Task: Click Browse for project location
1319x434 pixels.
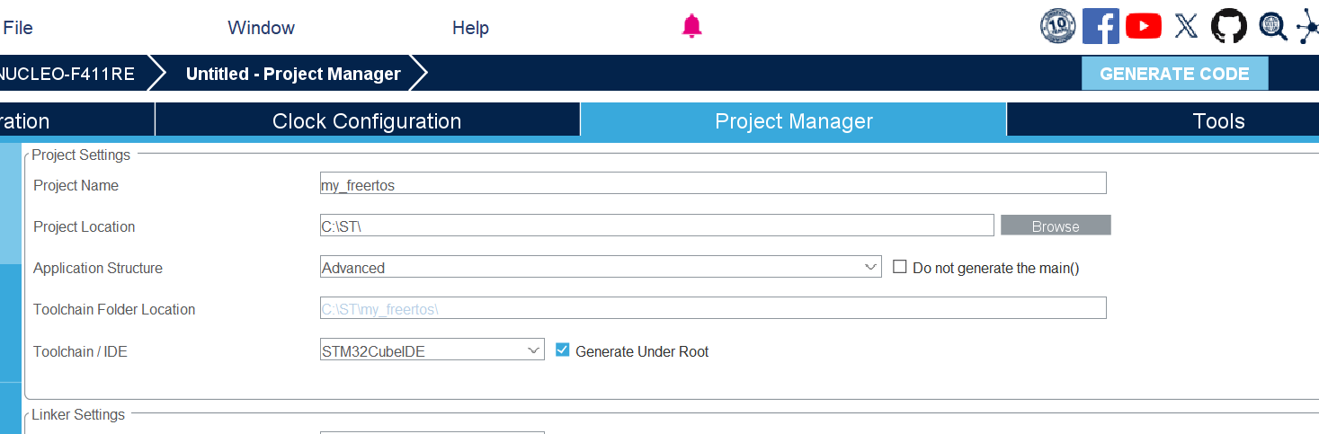Action: pyautogui.click(x=1056, y=226)
